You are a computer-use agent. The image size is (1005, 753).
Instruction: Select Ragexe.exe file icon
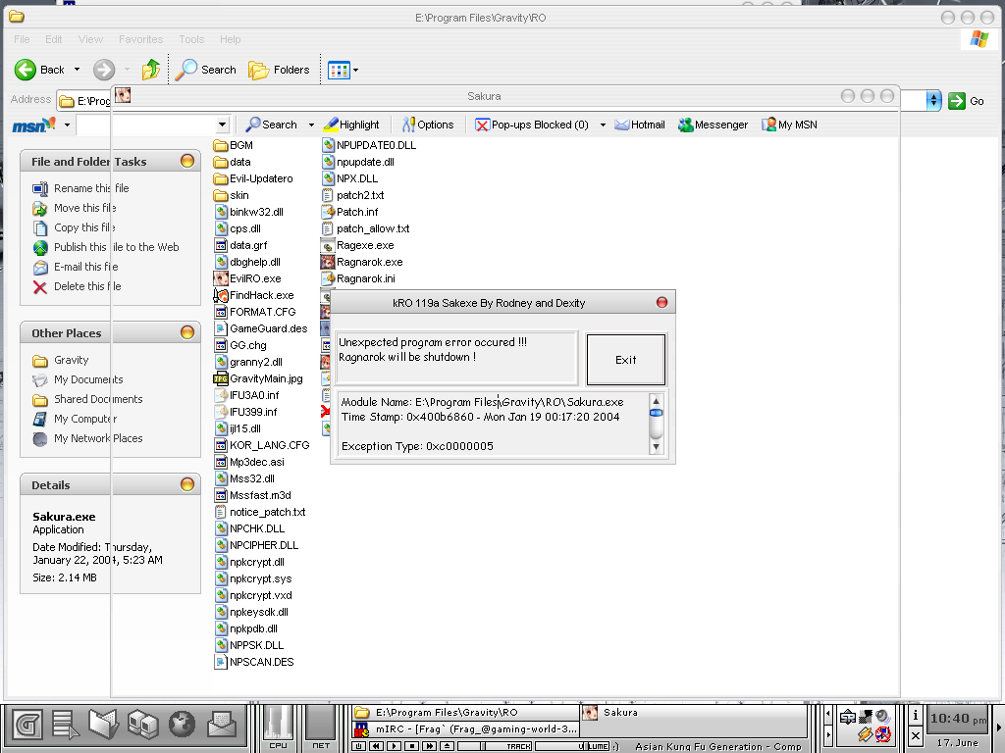tap(328, 245)
